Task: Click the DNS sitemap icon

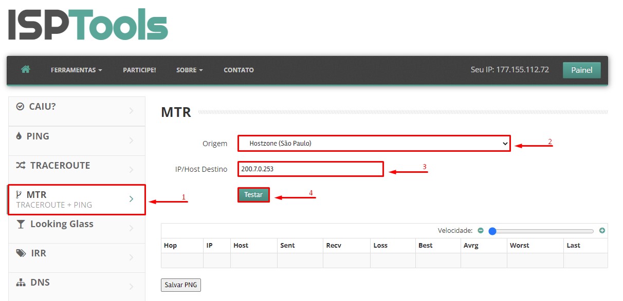Action: (x=21, y=283)
